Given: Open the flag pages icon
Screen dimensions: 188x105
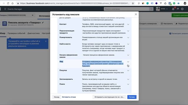Looking at the screenshot, I should point(178,9).
